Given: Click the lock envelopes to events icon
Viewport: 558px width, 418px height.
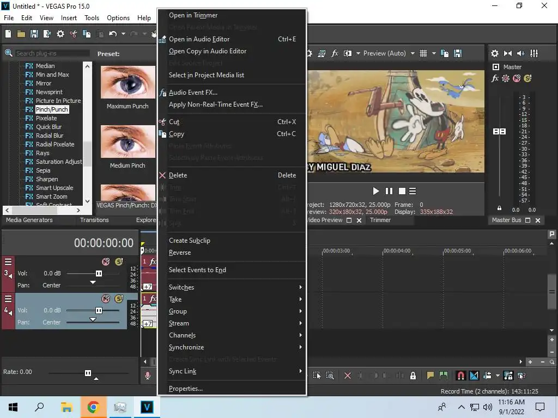Looking at the screenshot, I should (x=508, y=376).
